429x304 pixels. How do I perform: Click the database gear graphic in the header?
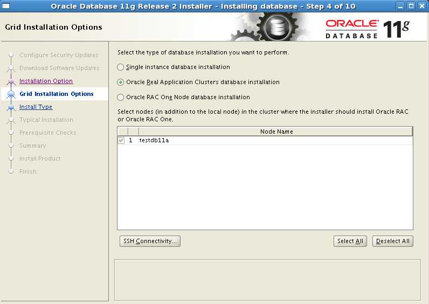277,27
